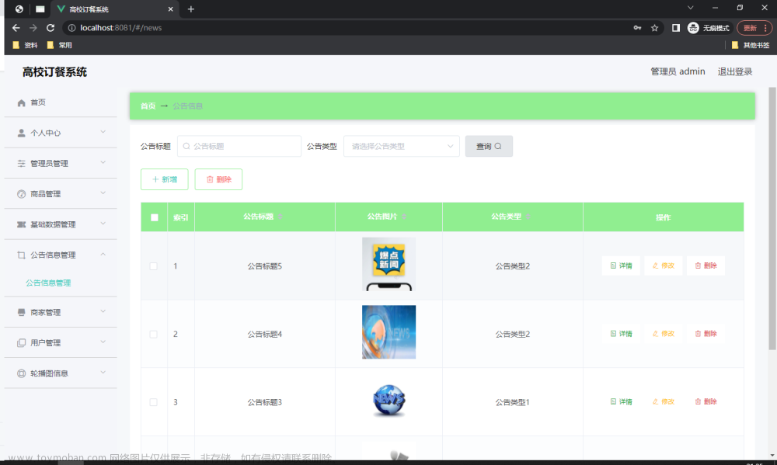Open 其他书签 bookmark folder
Viewport: 777px width, 465px height.
(x=751, y=45)
